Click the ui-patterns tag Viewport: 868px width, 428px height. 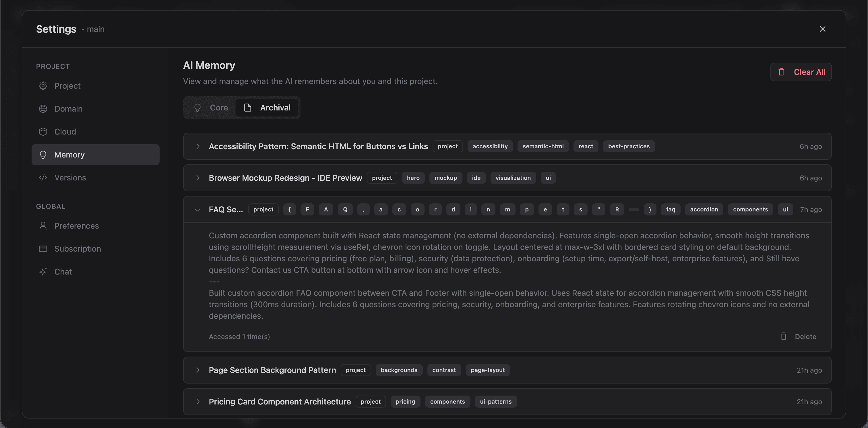tap(496, 402)
